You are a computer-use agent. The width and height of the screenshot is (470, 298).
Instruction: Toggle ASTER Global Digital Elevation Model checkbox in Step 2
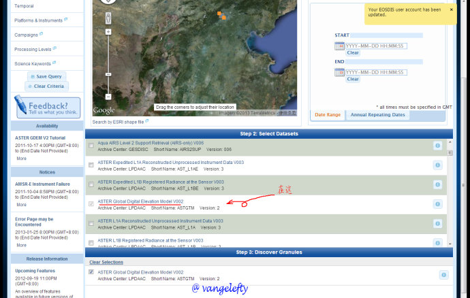(91, 204)
